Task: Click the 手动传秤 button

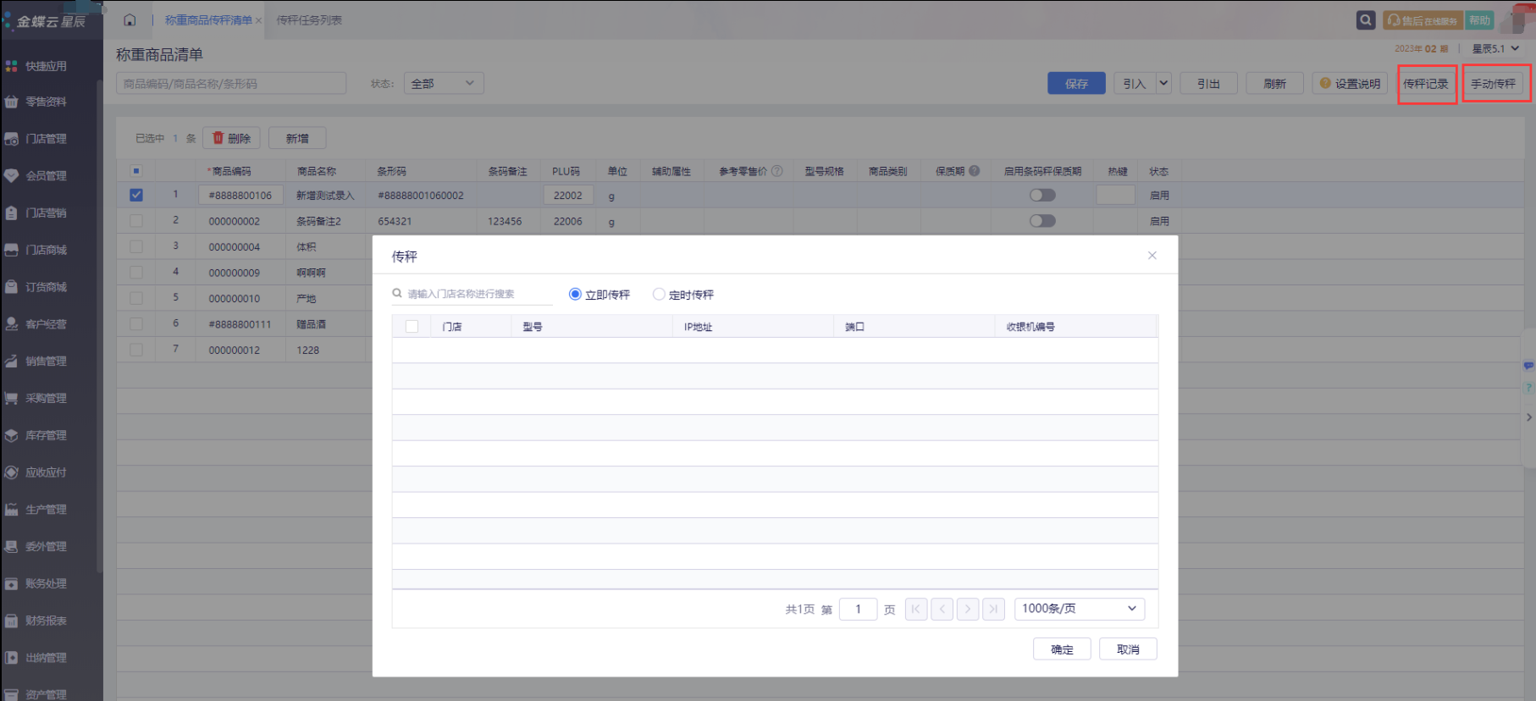Action: click(x=1493, y=83)
